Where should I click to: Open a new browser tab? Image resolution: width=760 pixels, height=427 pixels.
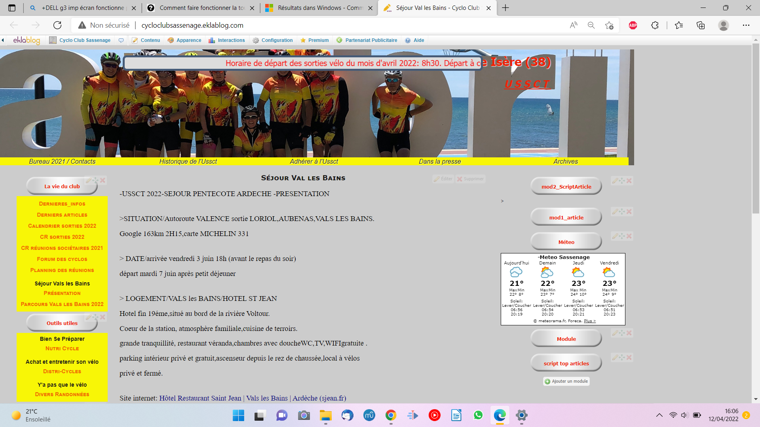click(x=505, y=8)
